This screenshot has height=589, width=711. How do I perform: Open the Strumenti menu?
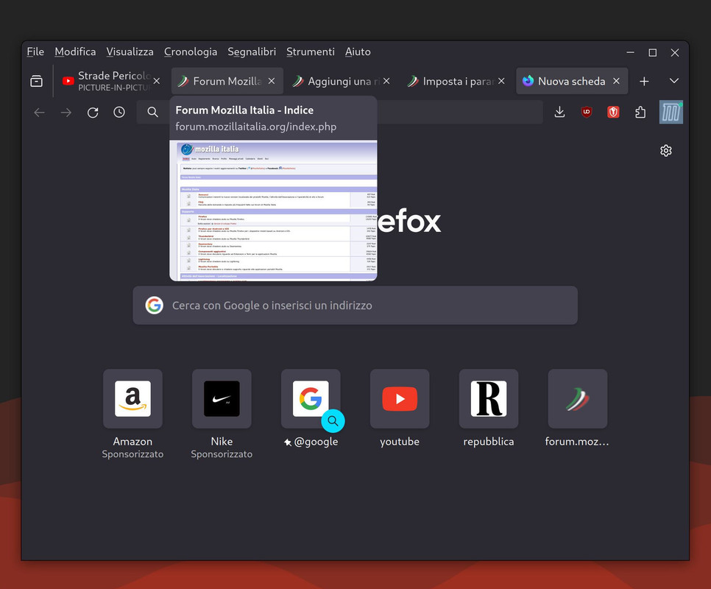311,52
